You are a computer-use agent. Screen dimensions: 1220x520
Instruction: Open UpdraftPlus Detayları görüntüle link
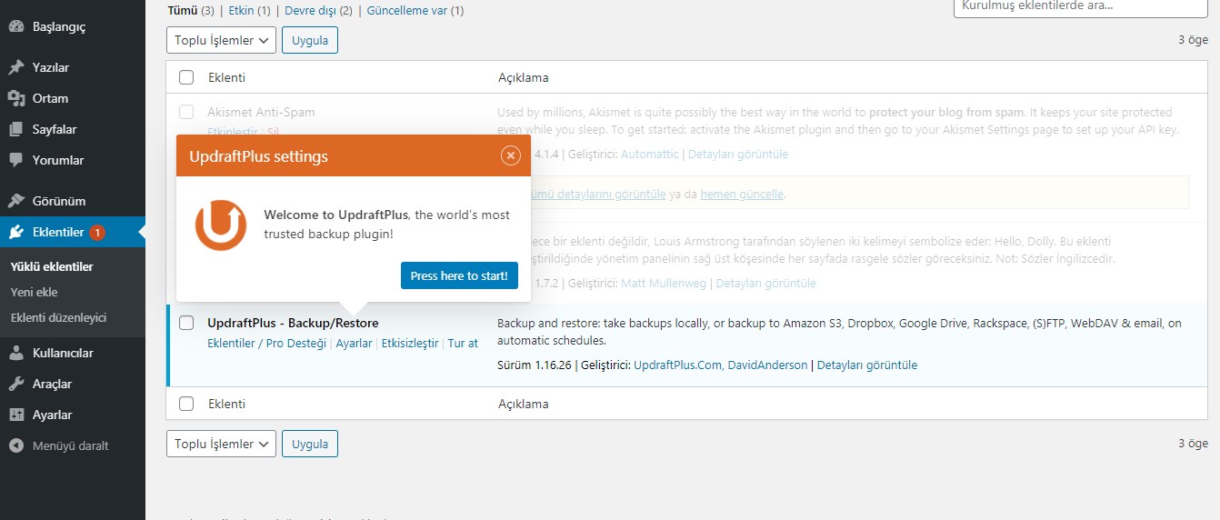click(867, 365)
